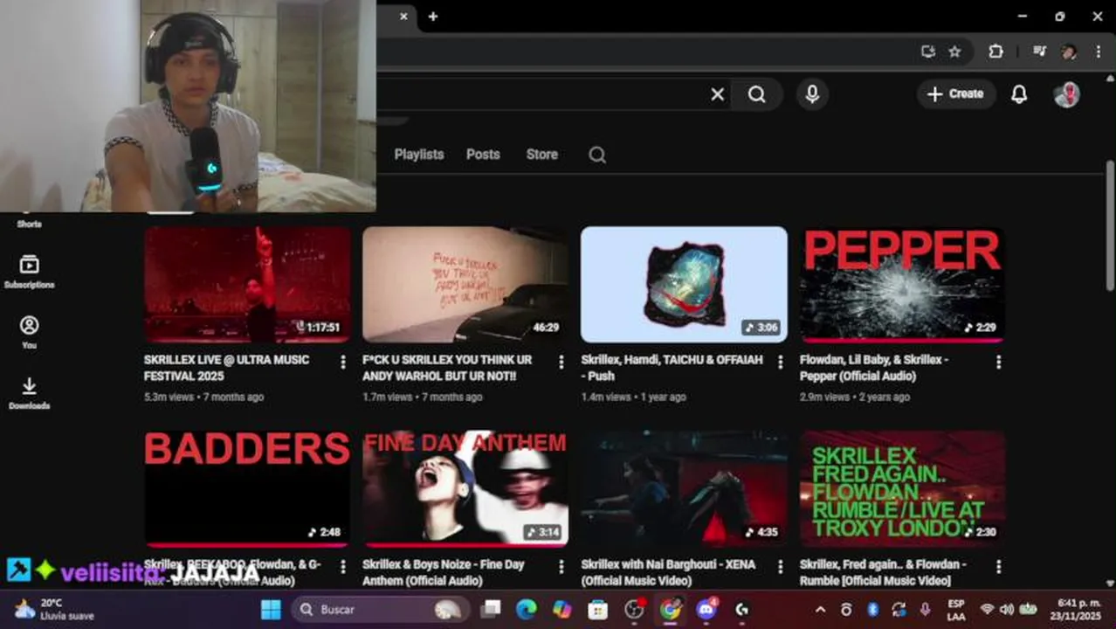Click the page vertical scrollbar thumb
The height and width of the screenshot is (629, 1116).
[x=1110, y=225]
